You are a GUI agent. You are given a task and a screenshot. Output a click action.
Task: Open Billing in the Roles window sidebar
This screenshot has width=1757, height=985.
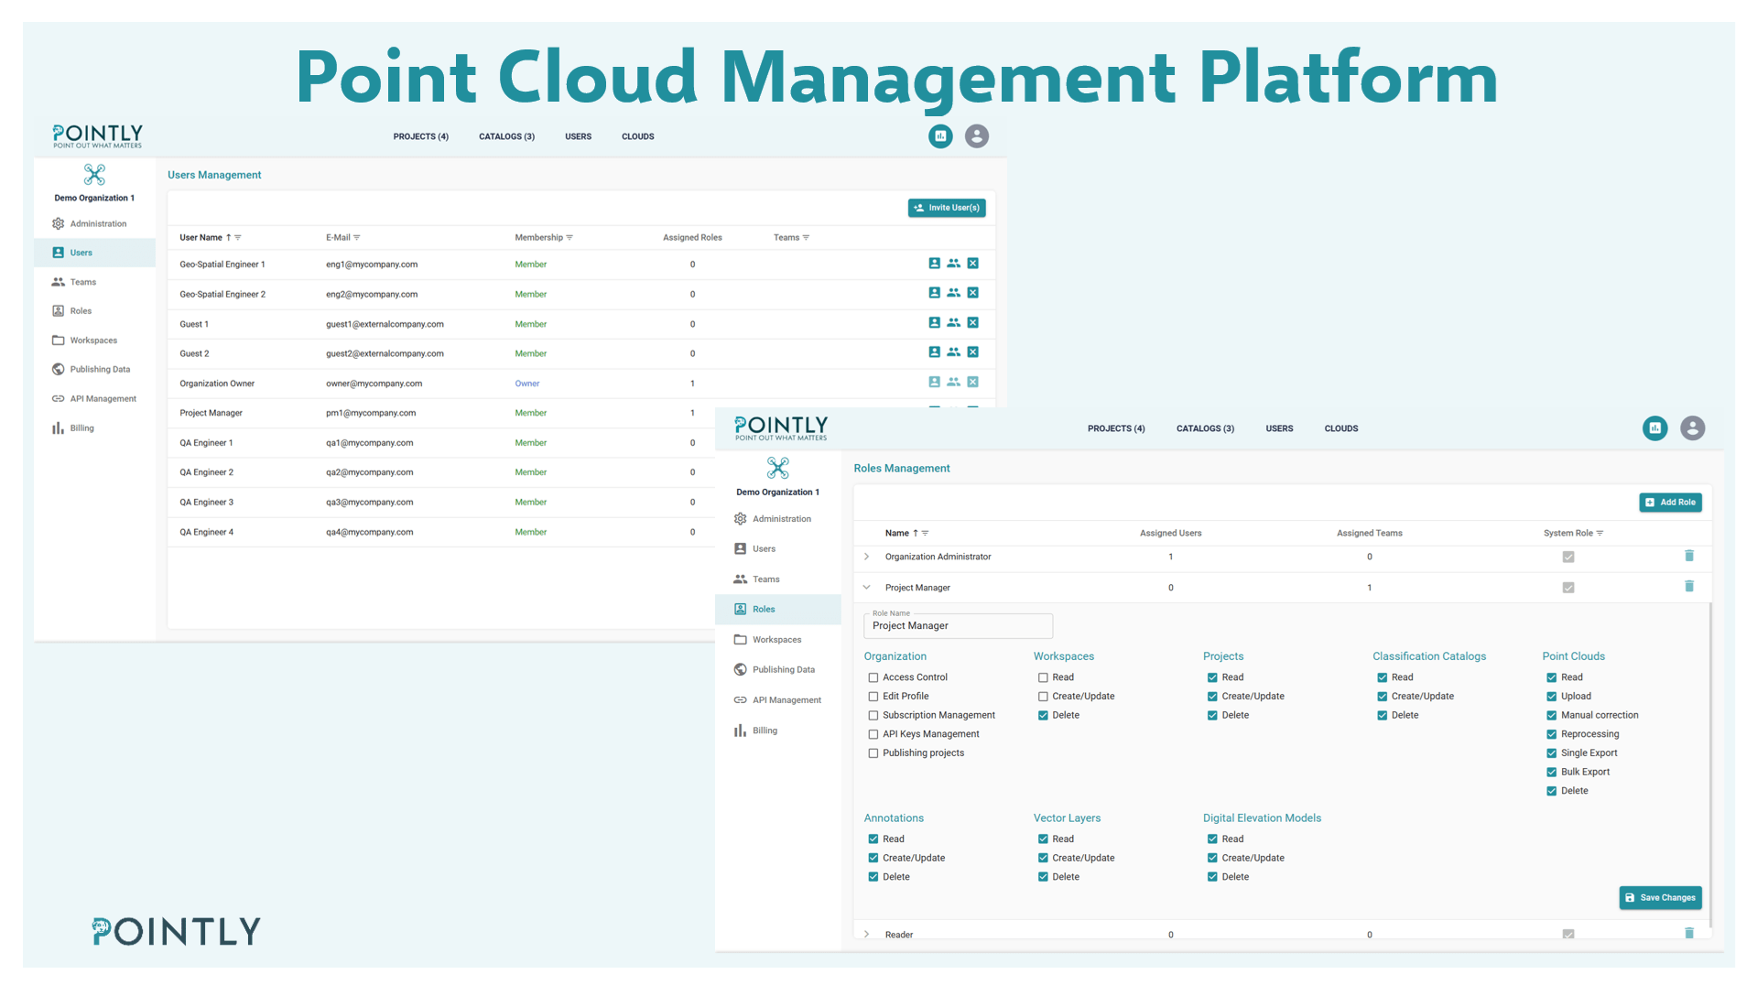[x=765, y=731]
